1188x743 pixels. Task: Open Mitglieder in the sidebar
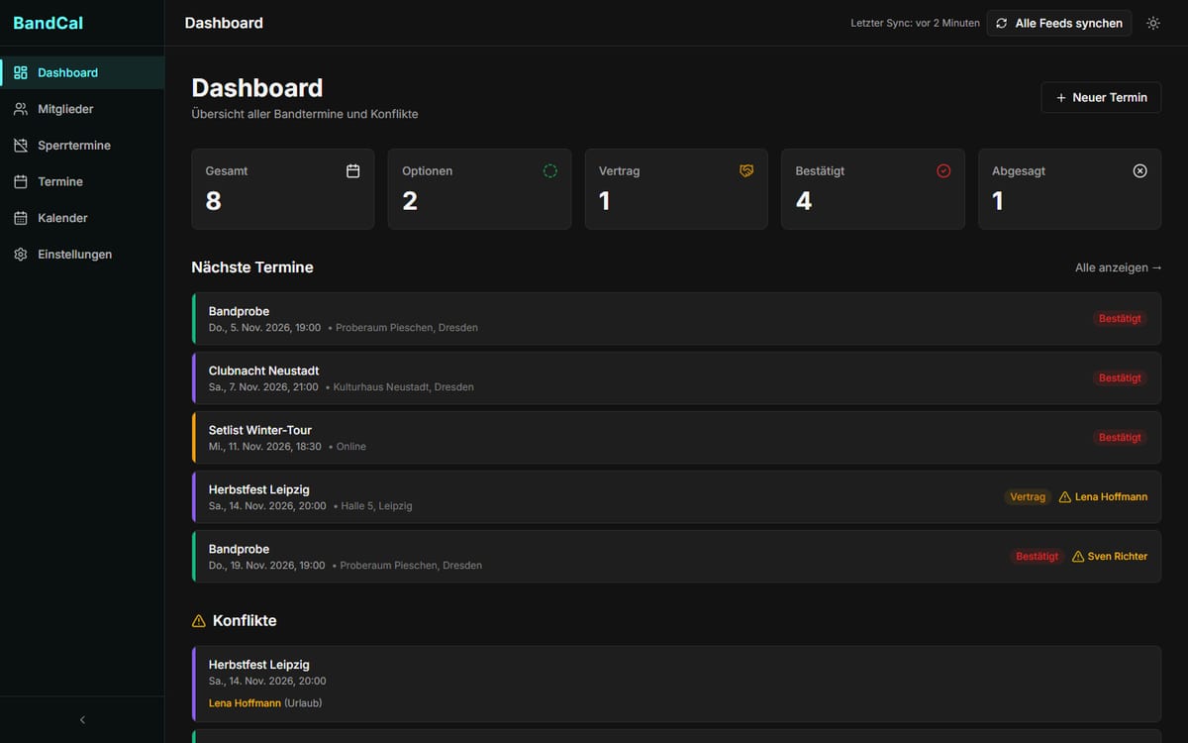pos(82,109)
